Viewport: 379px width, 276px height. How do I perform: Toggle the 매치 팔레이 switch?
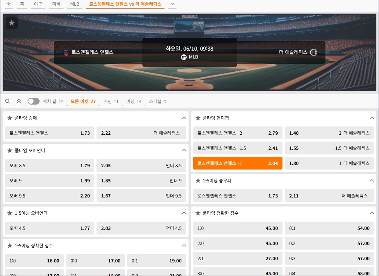33,101
